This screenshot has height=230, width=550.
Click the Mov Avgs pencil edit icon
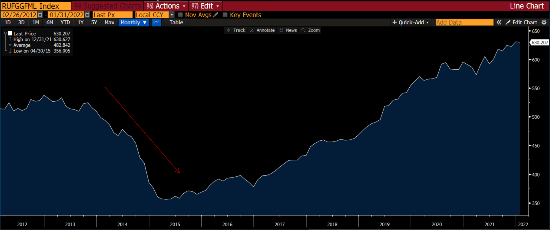point(216,15)
